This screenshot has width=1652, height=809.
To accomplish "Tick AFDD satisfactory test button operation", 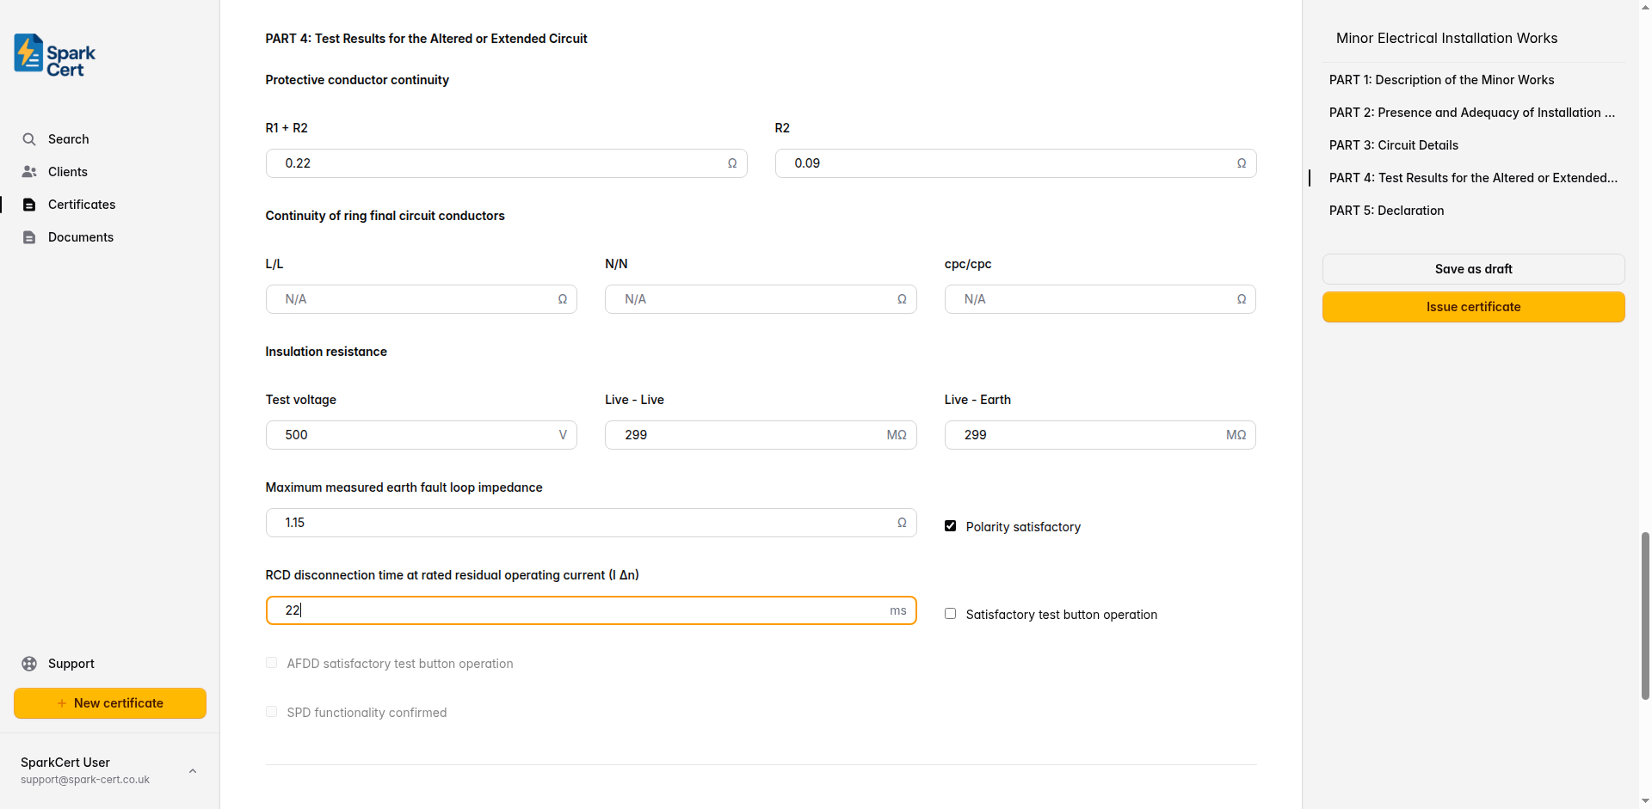I will [x=272, y=663].
